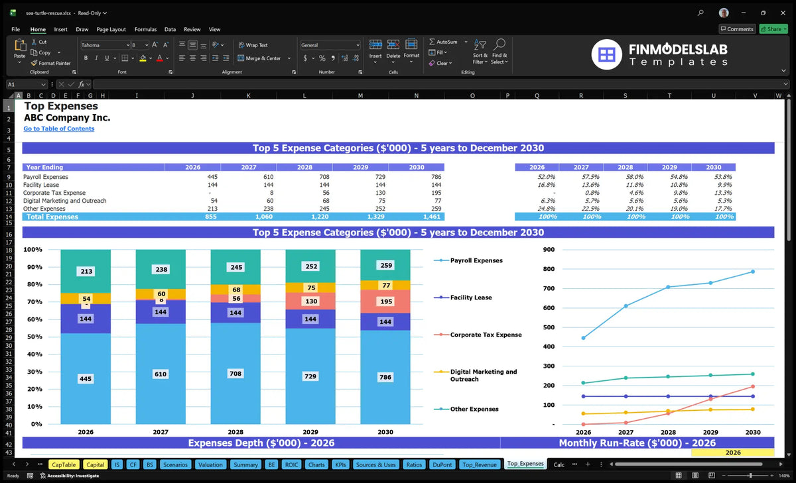Open Sort & Filter tool
This screenshot has height=483, width=796.
click(x=480, y=44)
